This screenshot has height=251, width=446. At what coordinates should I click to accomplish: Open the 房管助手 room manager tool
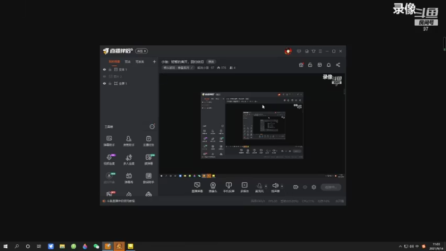(129, 141)
